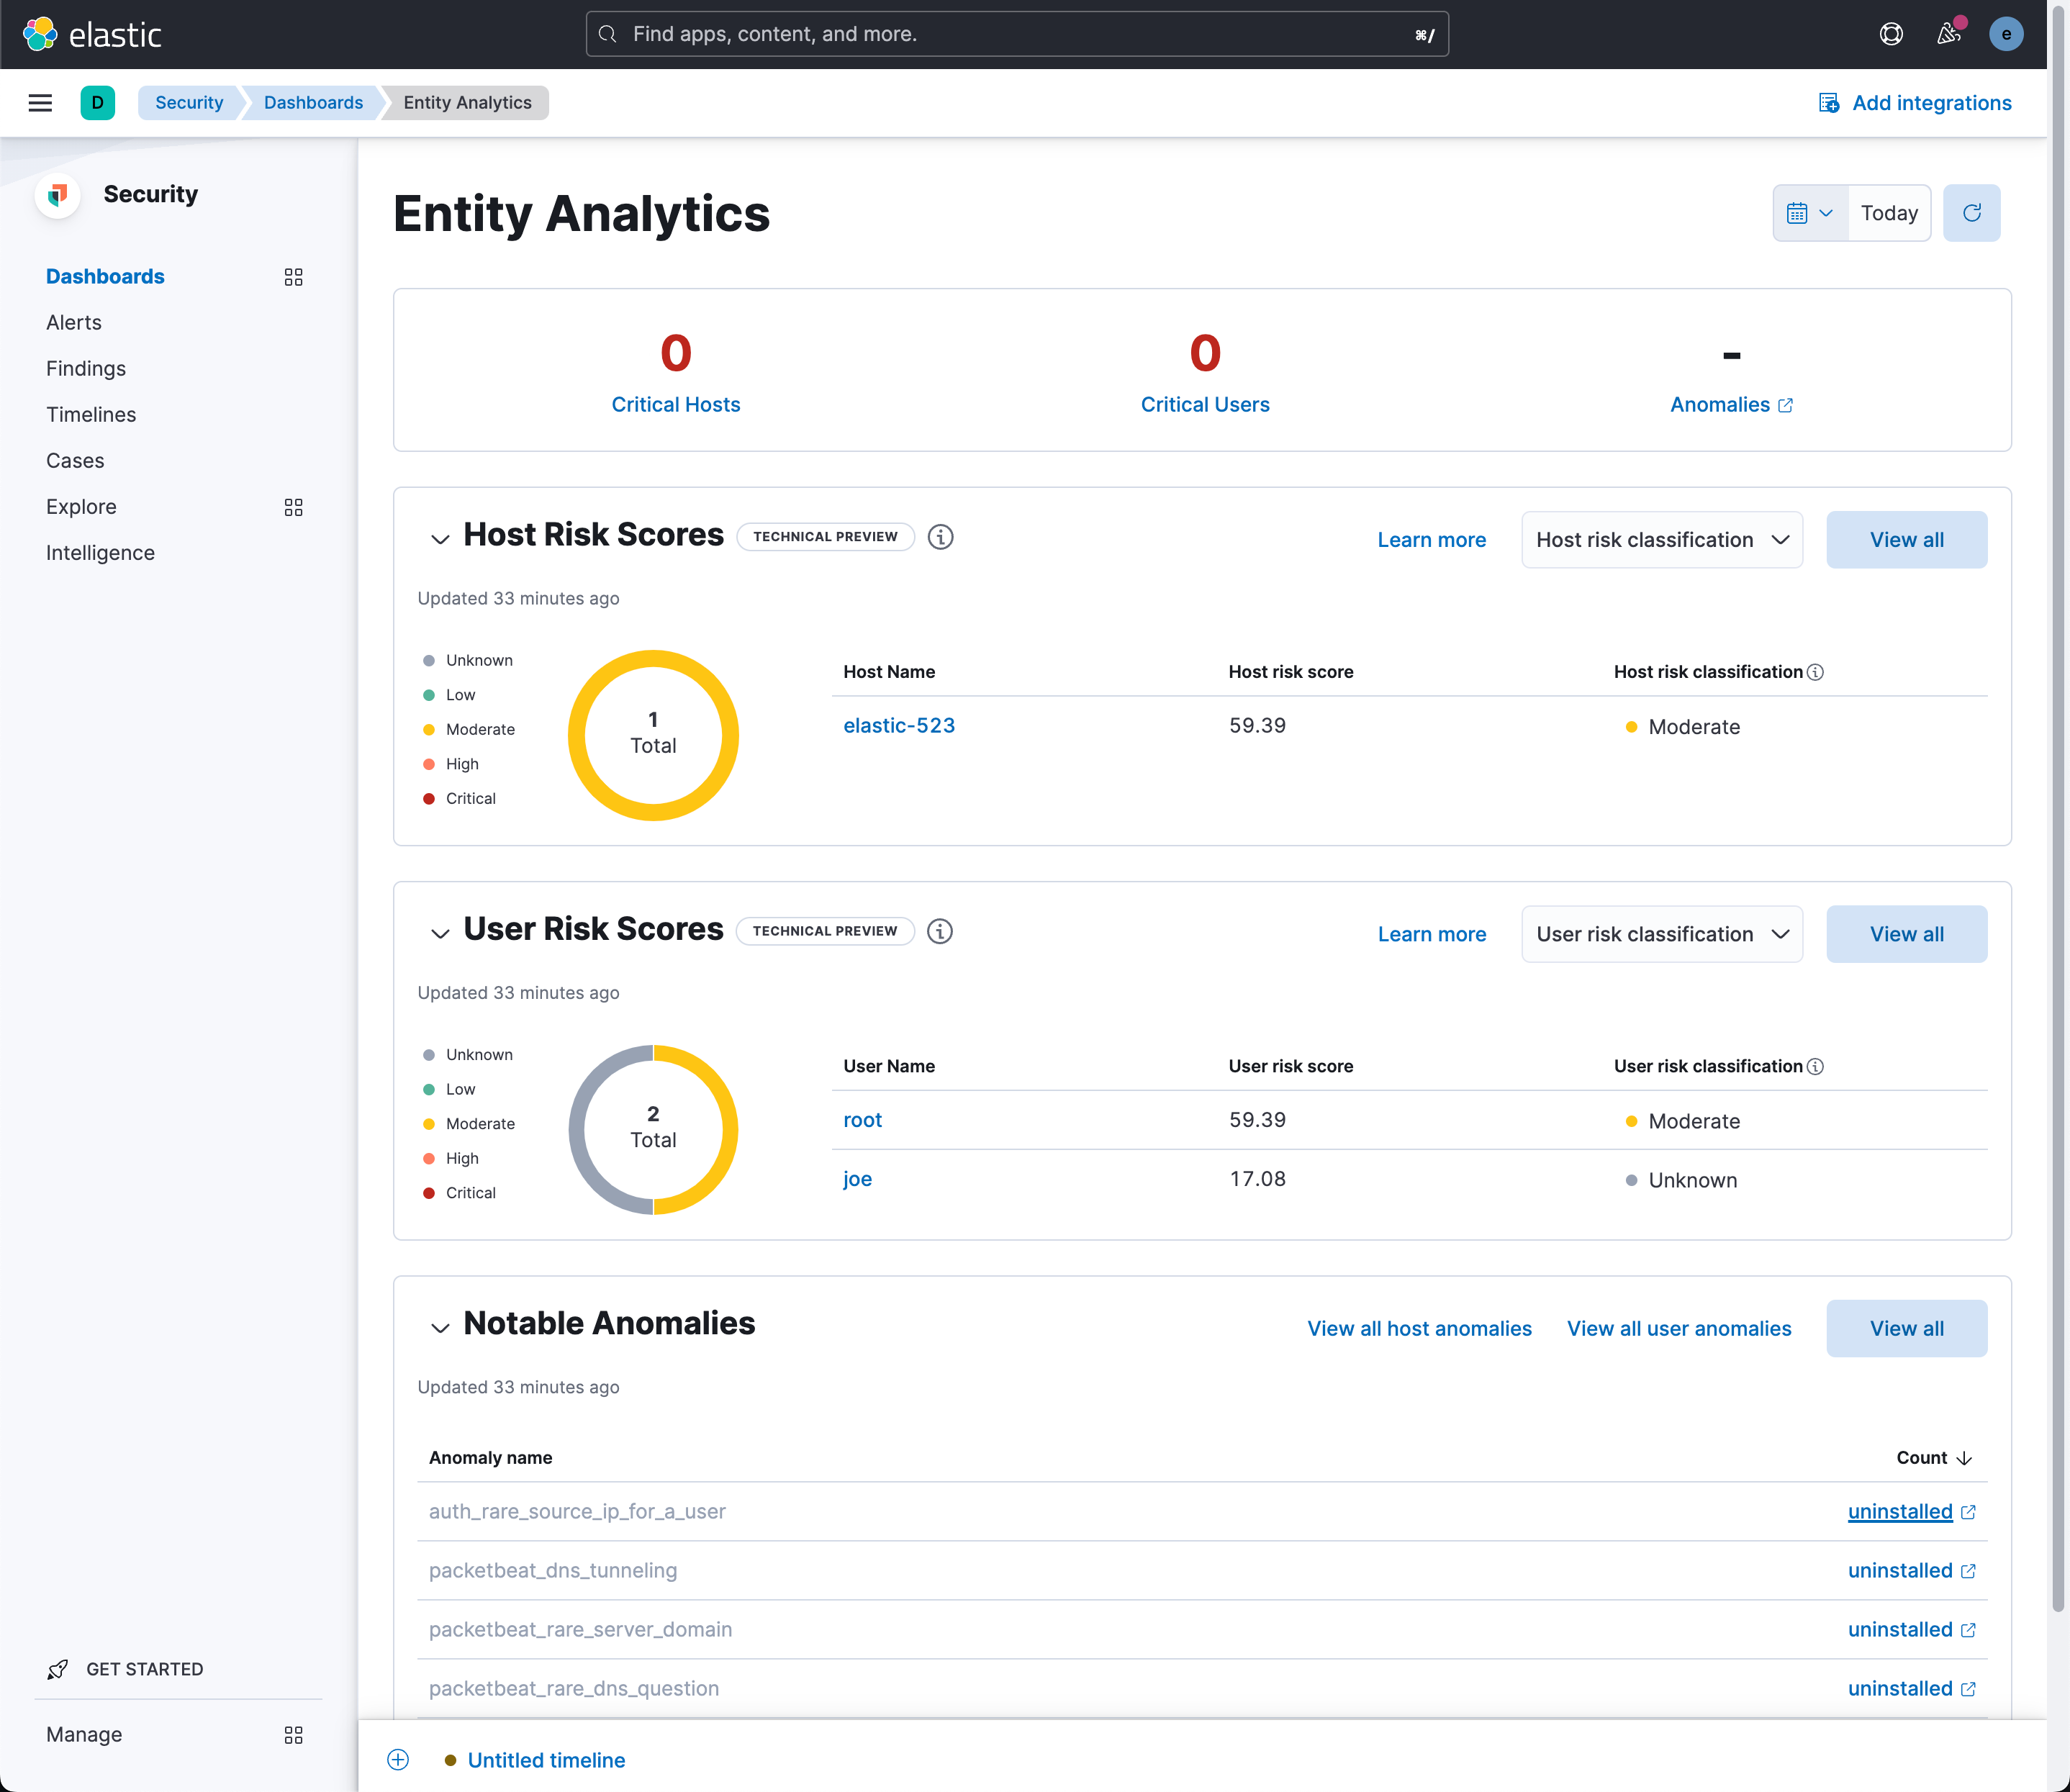Image resolution: width=2070 pixels, height=1792 pixels.
Task: Toggle the hamburger navigation menu
Action: point(40,103)
